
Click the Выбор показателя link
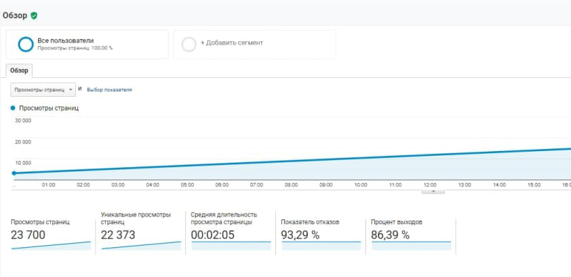tap(109, 90)
